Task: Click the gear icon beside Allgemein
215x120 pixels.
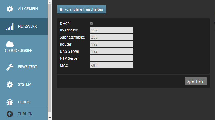Action: [10, 9]
